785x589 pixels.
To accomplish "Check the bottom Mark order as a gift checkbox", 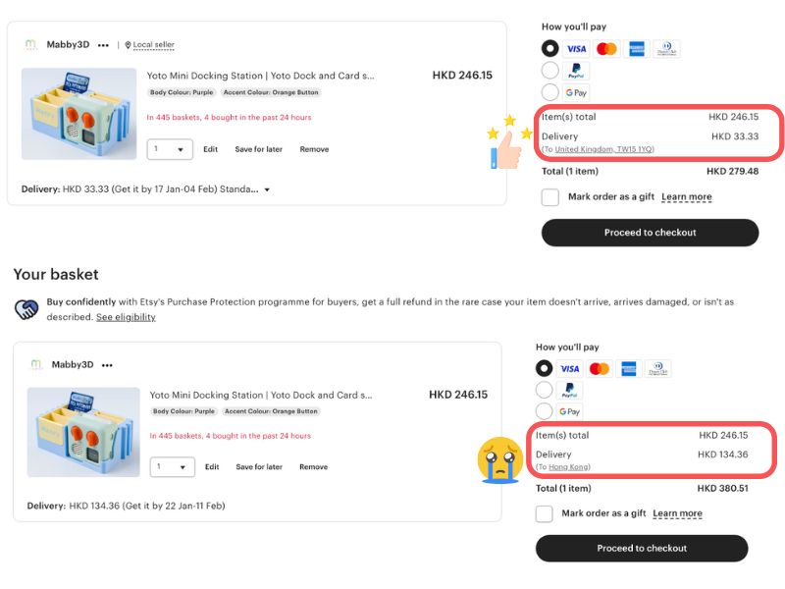I will point(545,513).
